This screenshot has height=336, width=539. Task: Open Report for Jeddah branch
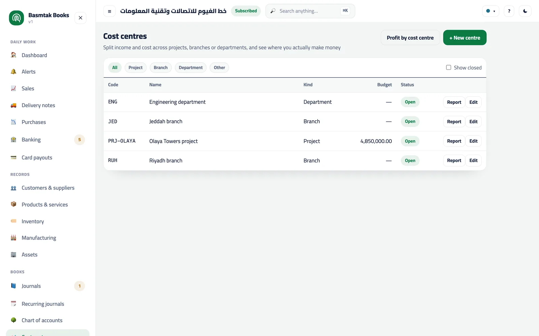454,122
